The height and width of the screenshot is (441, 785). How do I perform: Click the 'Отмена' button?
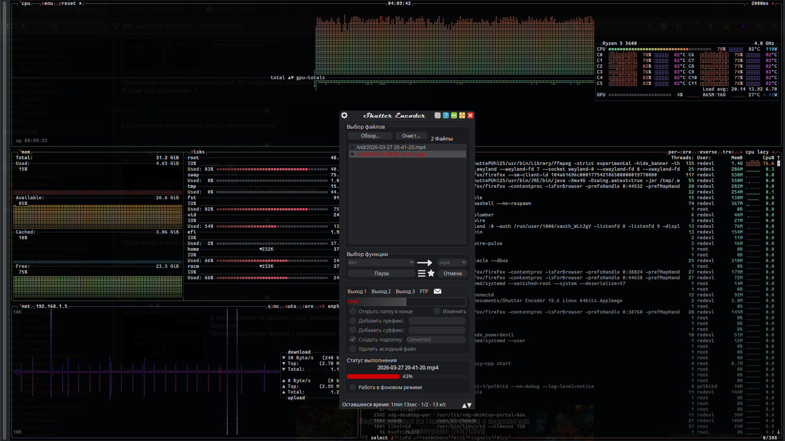(452, 274)
